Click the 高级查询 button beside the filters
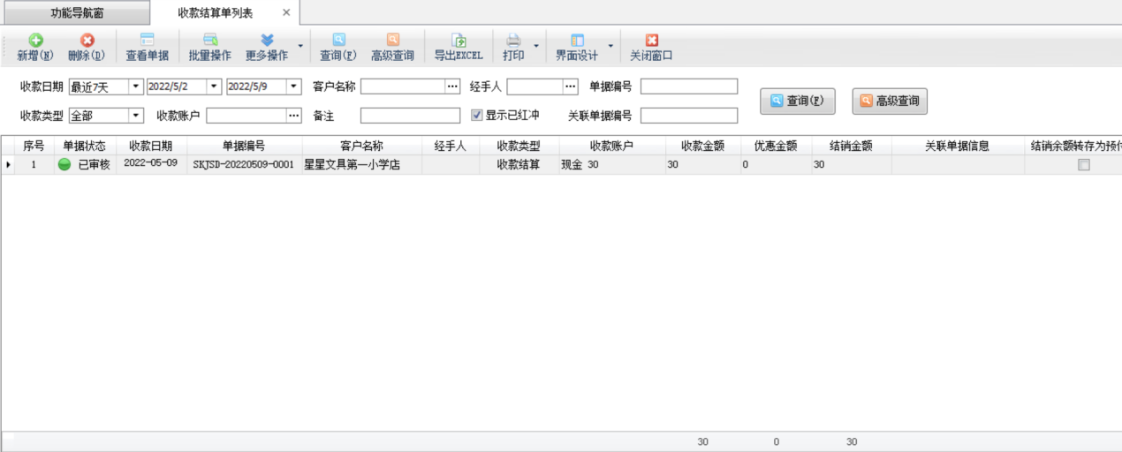Image resolution: width=1122 pixels, height=452 pixels. tap(890, 101)
